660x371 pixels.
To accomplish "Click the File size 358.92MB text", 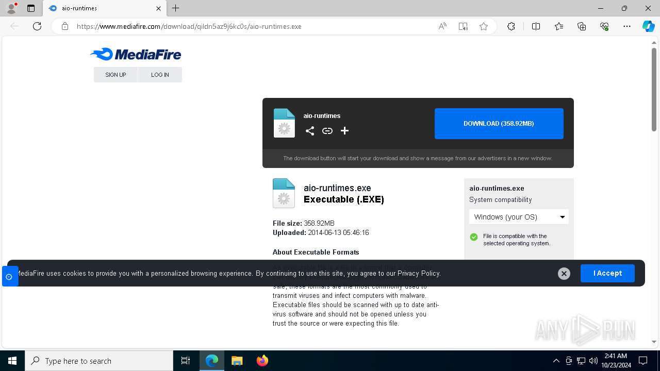I will click(x=304, y=223).
